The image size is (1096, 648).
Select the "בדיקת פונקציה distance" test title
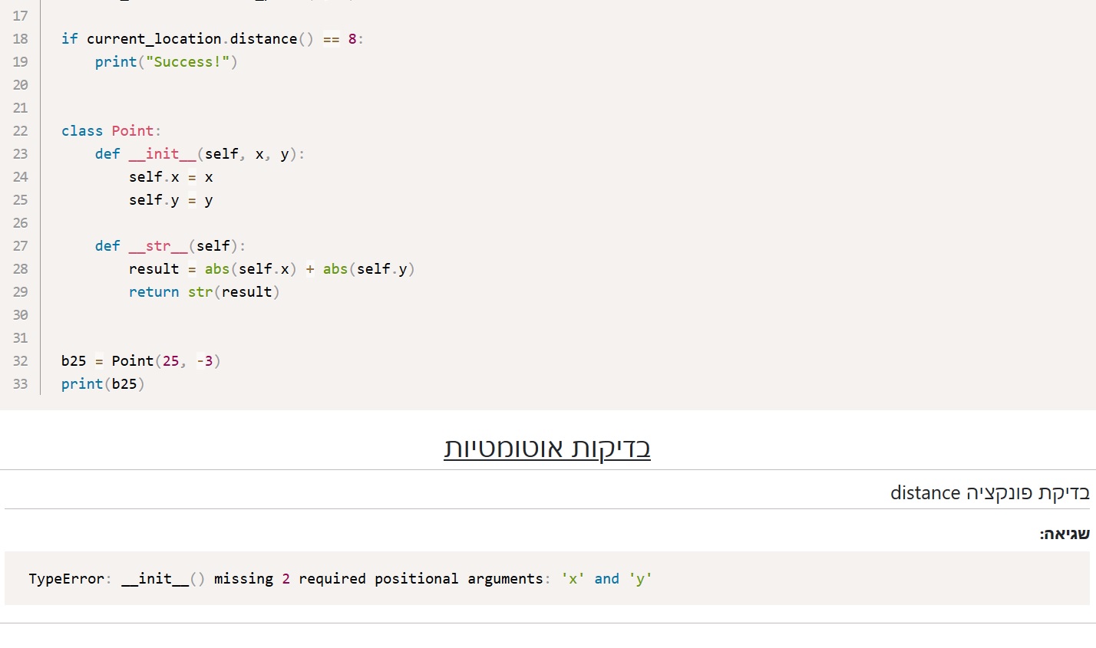[x=989, y=492]
